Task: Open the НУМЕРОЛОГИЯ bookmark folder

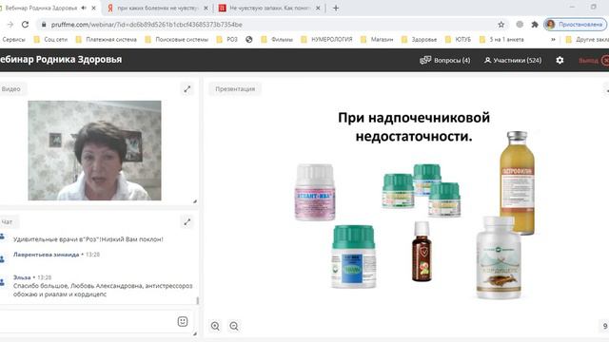Action: point(327,40)
